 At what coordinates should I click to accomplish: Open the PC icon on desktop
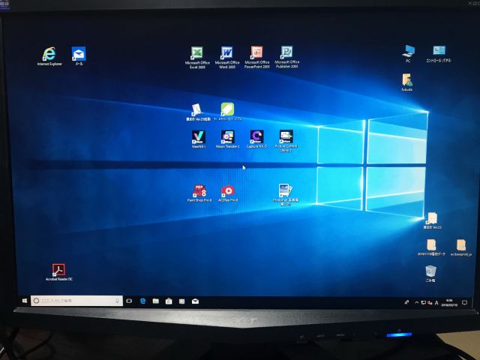[408, 51]
